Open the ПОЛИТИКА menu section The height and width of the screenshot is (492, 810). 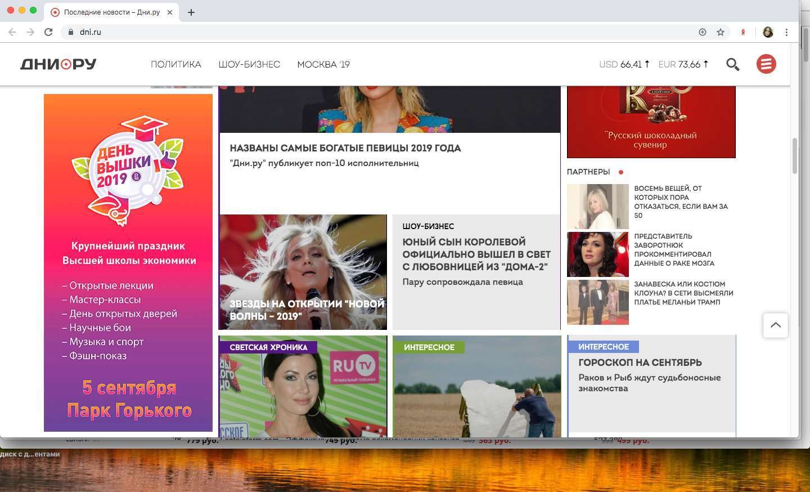click(176, 64)
